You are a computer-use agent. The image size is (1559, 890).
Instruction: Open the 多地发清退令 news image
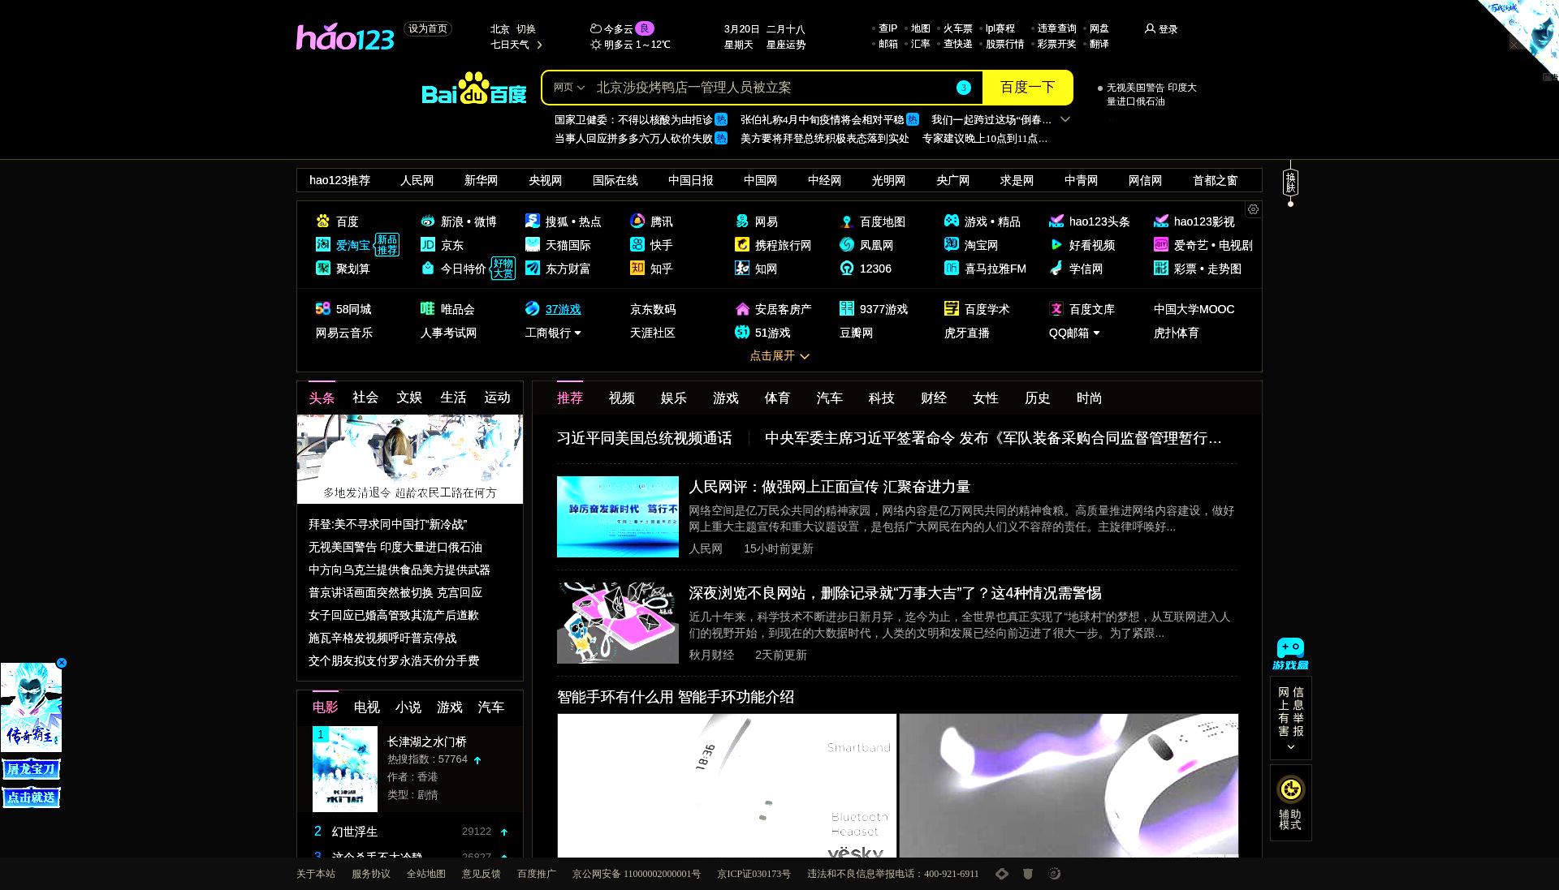pyautogui.click(x=410, y=459)
